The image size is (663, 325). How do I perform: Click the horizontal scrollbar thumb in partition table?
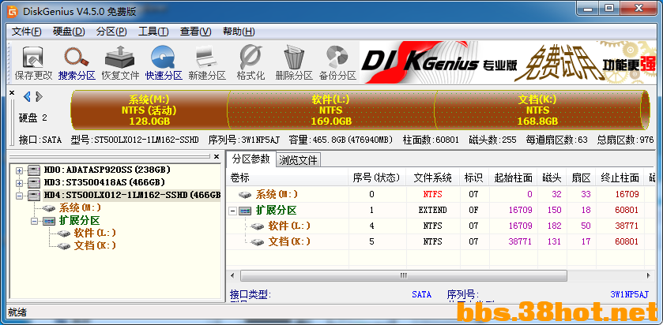404,275
